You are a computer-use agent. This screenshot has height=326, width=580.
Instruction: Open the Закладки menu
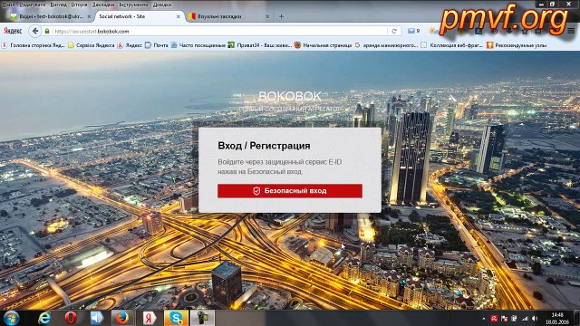pyautogui.click(x=103, y=5)
